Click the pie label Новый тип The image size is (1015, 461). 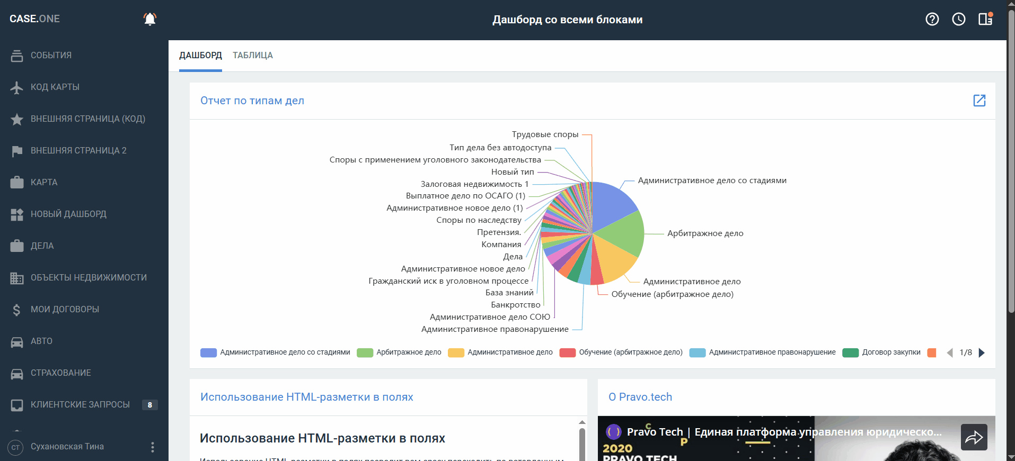(x=513, y=172)
